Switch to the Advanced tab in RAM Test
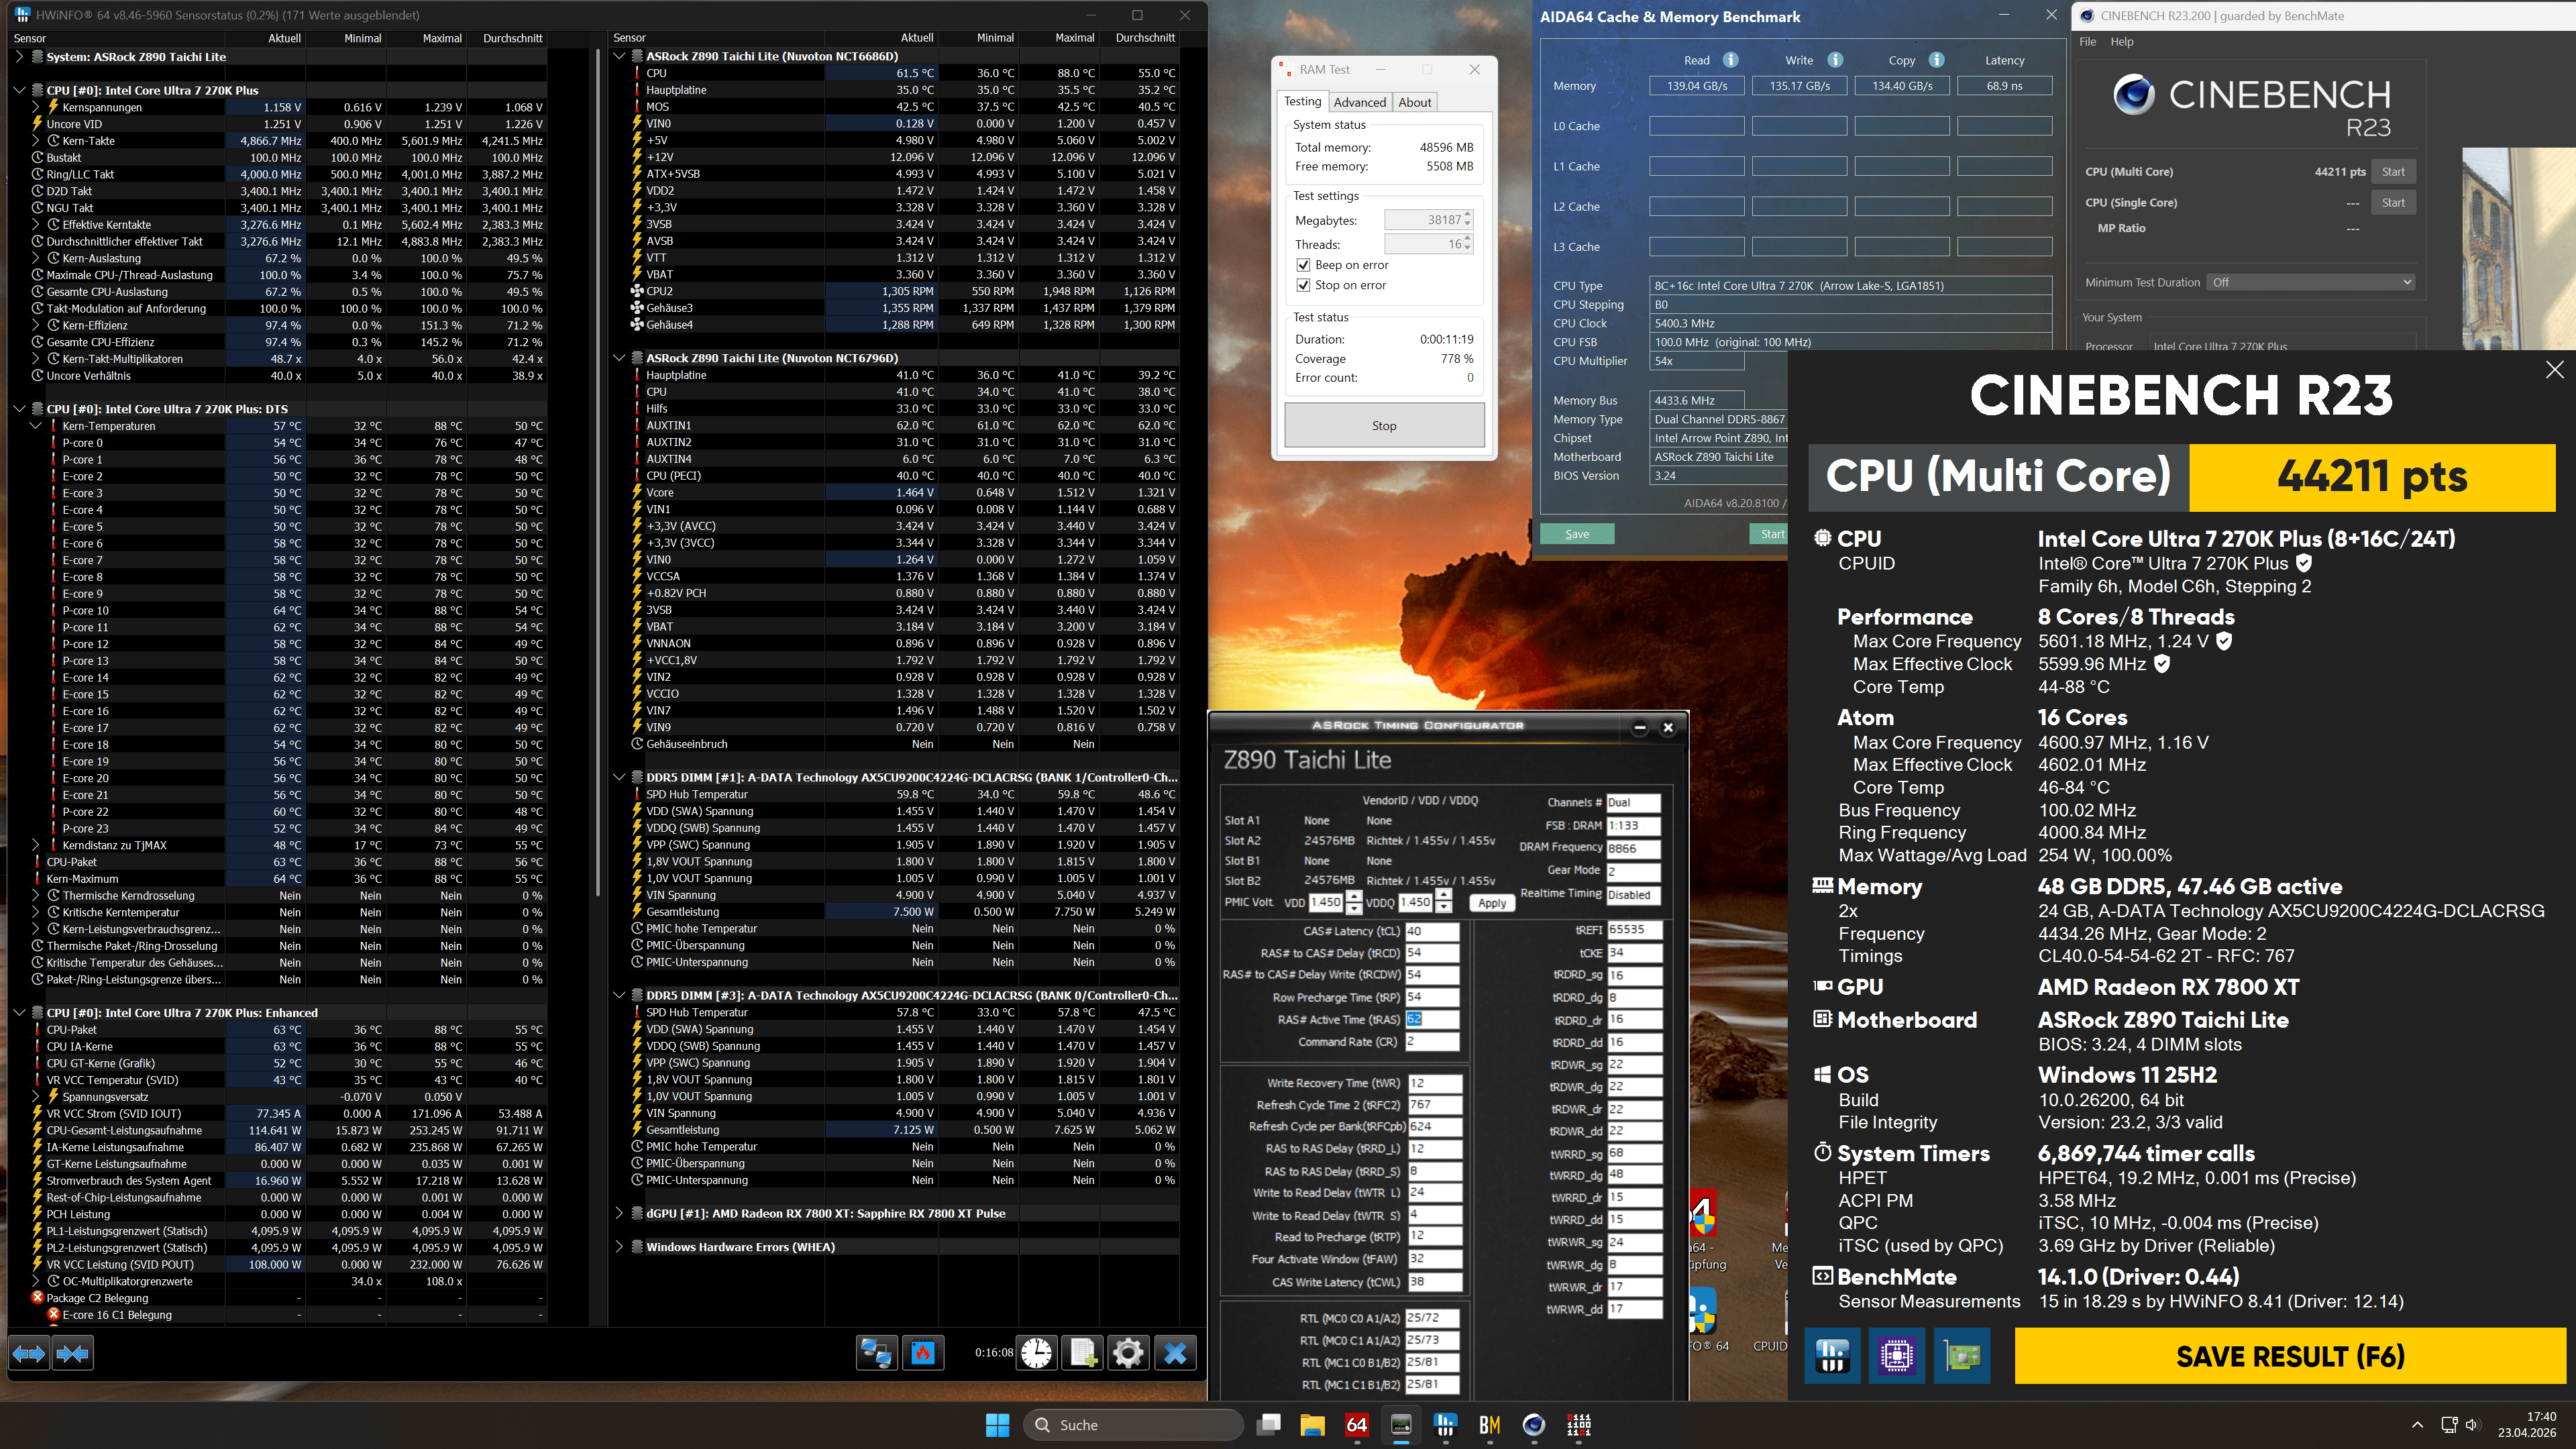 tap(1359, 102)
